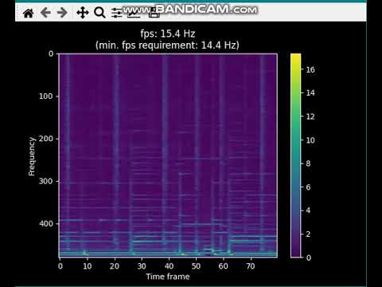
Task: Reset the plot with the Home icon
Action: coord(29,13)
